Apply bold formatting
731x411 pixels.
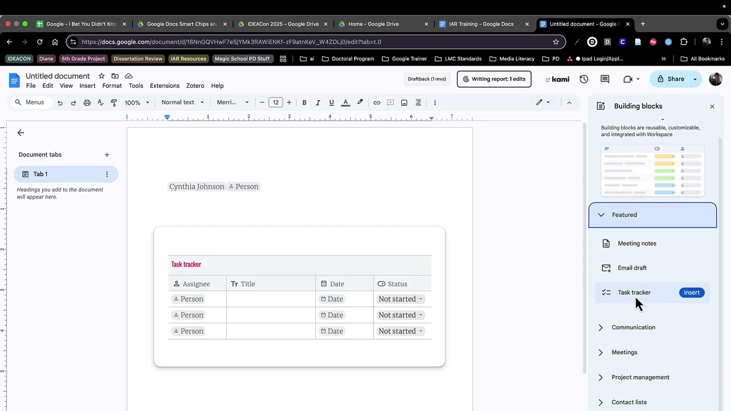tap(304, 103)
